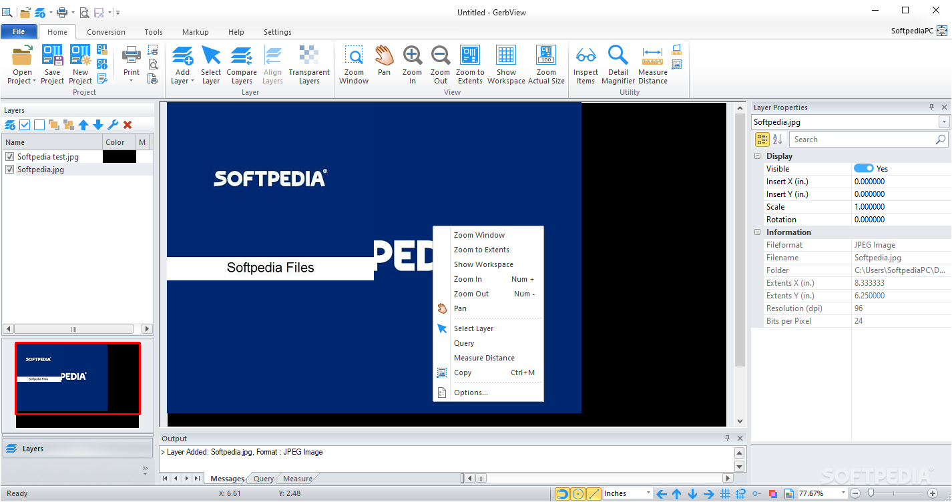Viewport: 952px width, 502px height.
Task: Collapse the Information property group
Action: point(758,232)
